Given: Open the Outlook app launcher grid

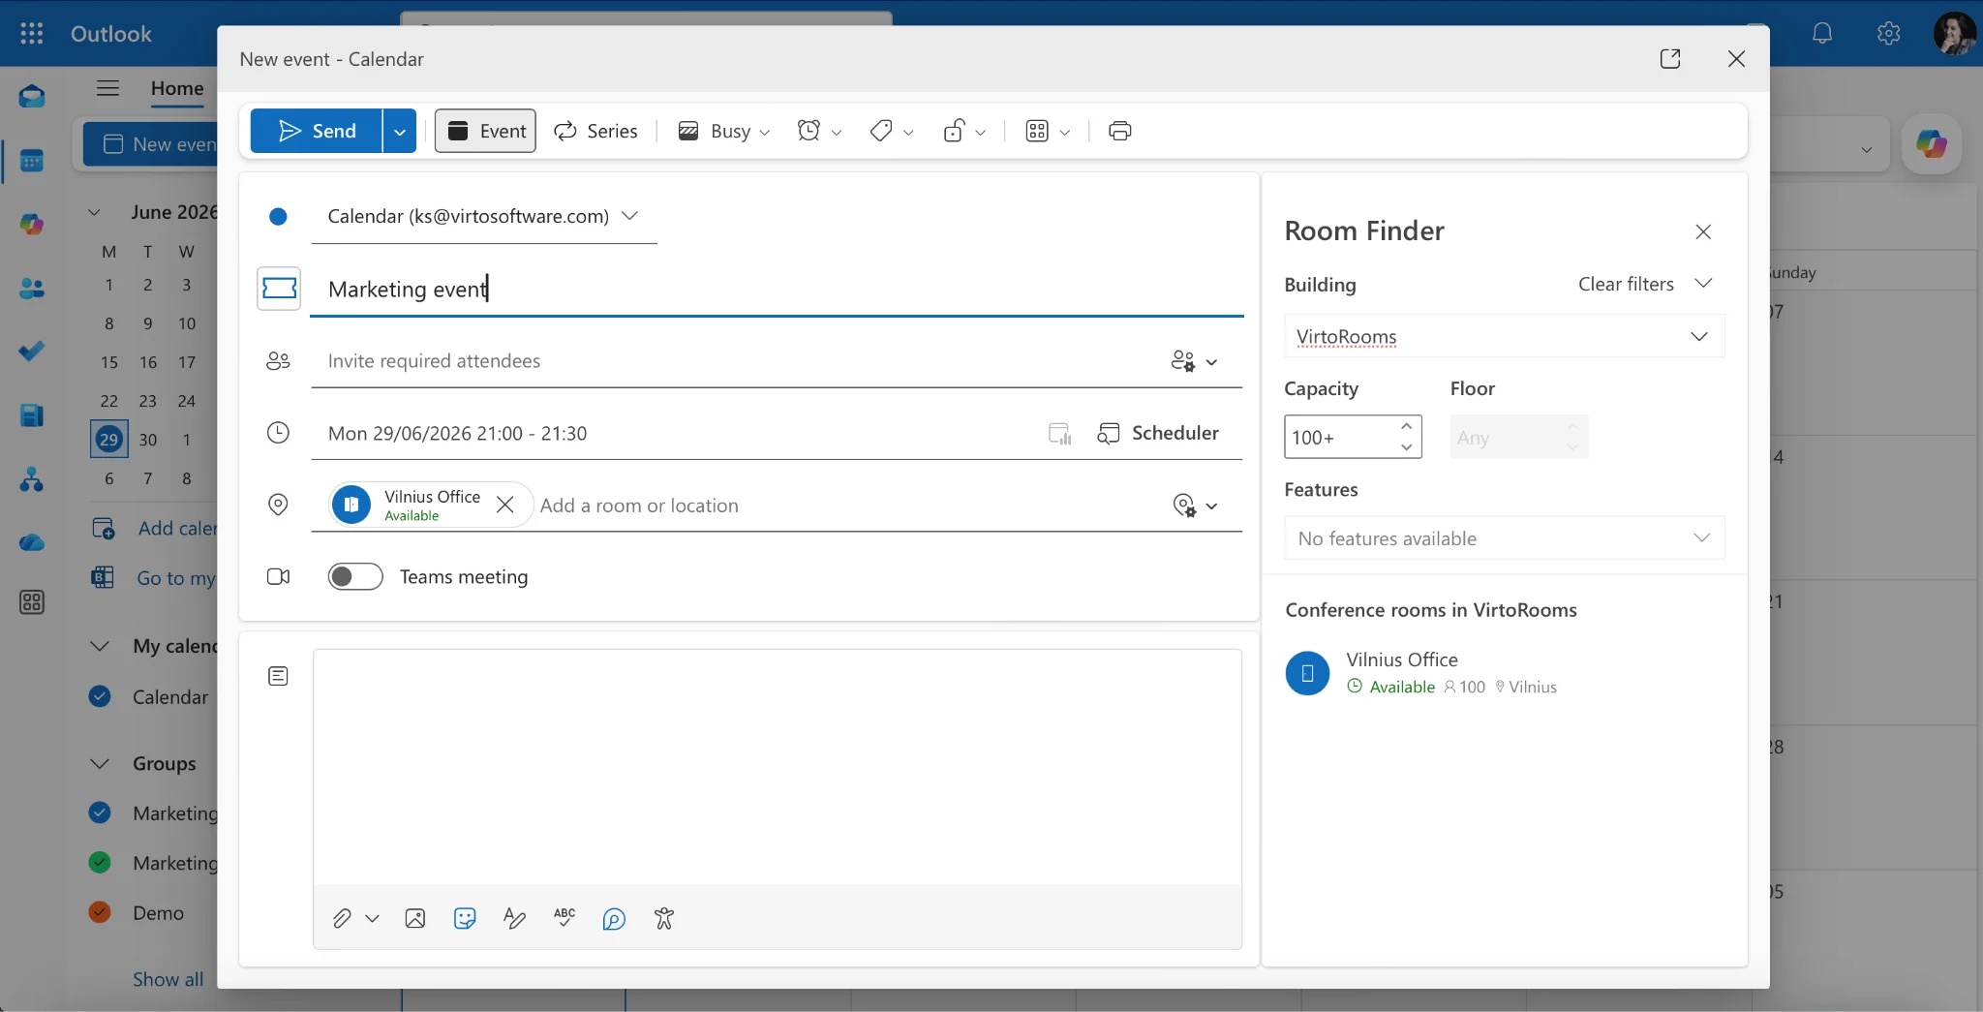Looking at the screenshot, I should point(32,34).
